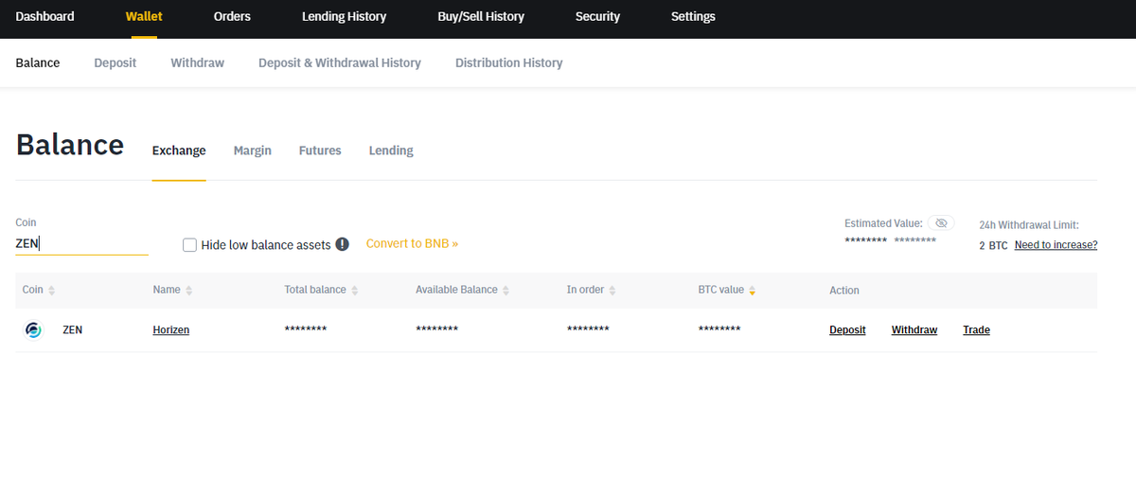Image resolution: width=1136 pixels, height=478 pixels.
Task: Click Need to increase? link
Action: coord(1056,245)
